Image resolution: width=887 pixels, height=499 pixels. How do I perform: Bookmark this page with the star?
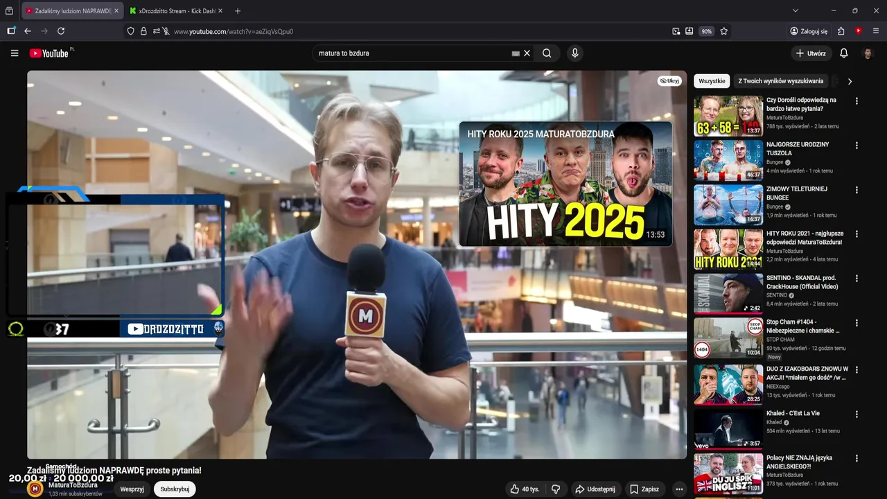pos(724,31)
